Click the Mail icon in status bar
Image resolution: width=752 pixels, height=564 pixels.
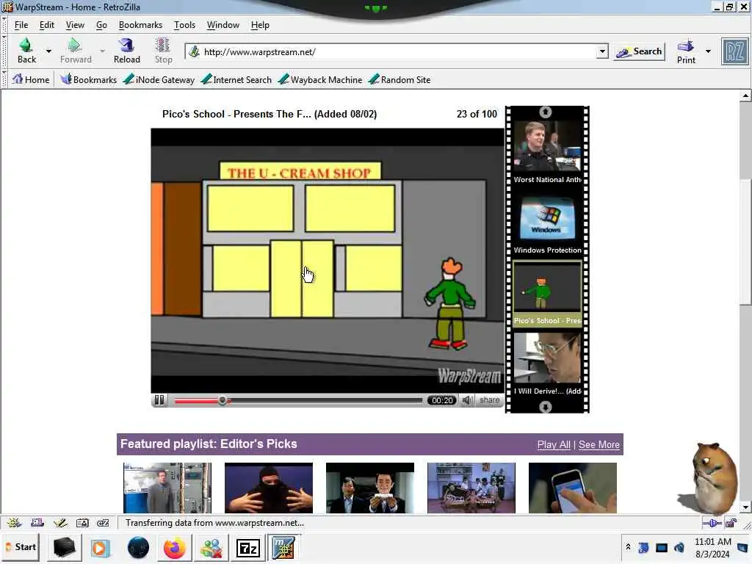[37, 523]
